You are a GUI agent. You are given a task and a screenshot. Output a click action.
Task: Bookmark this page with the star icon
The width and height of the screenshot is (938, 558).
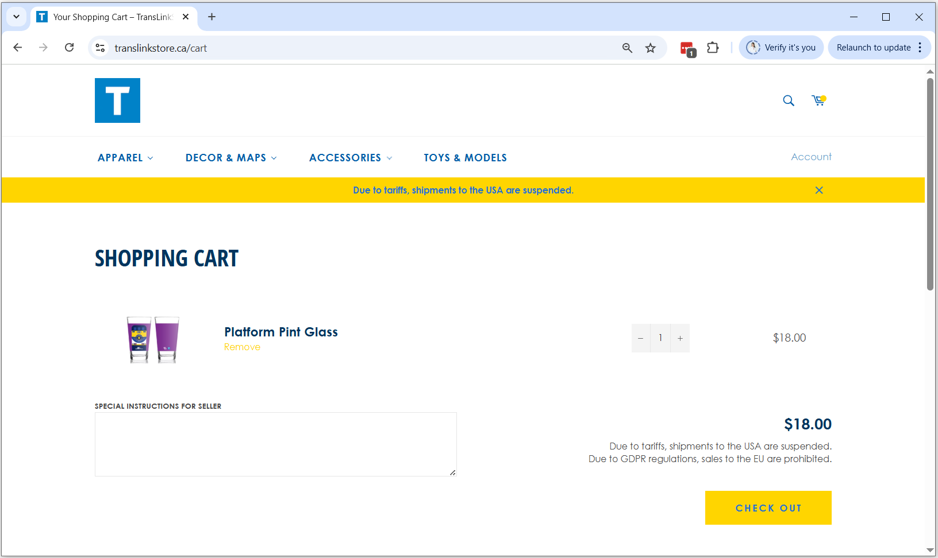click(x=650, y=48)
